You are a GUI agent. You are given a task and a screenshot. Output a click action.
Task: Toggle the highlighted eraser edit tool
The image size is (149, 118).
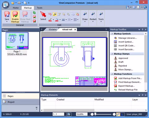click(x=55, y=14)
